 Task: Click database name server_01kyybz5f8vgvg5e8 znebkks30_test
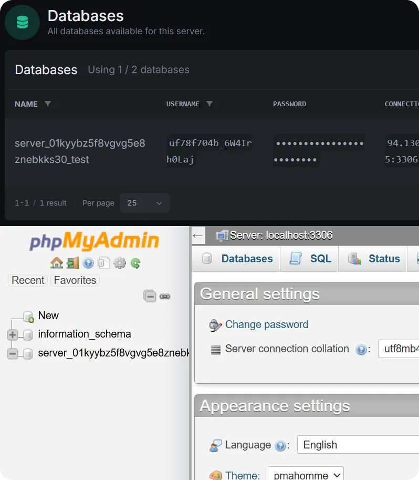click(80, 151)
